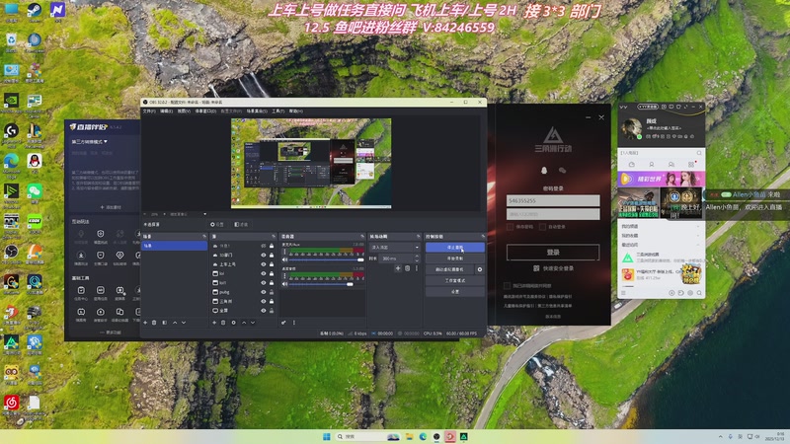Open the NetEase Cloud Music desktop icon
The width and height of the screenshot is (790, 444).
click(11, 404)
